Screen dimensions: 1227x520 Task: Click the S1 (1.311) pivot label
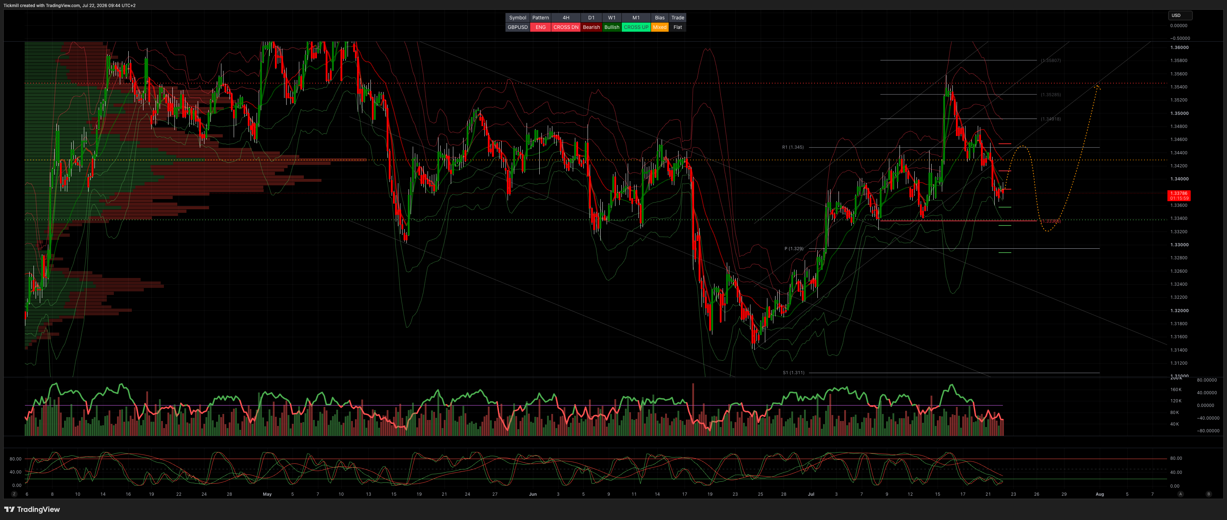coord(793,373)
